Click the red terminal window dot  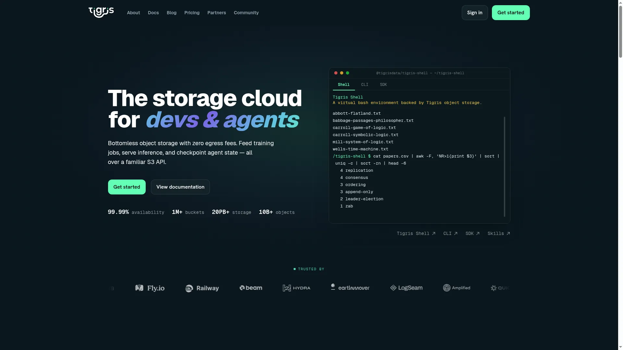tap(336, 73)
